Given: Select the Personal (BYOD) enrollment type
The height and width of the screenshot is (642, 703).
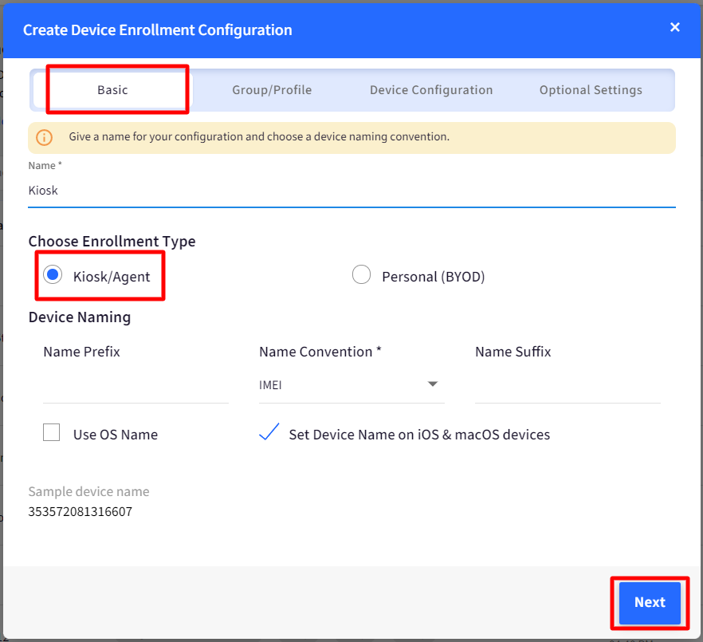Looking at the screenshot, I should pyautogui.click(x=361, y=274).
